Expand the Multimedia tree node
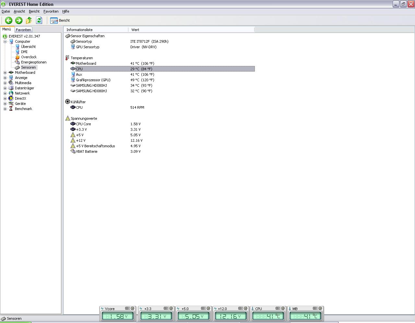This screenshot has height=323, width=415. [x=5, y=83]
